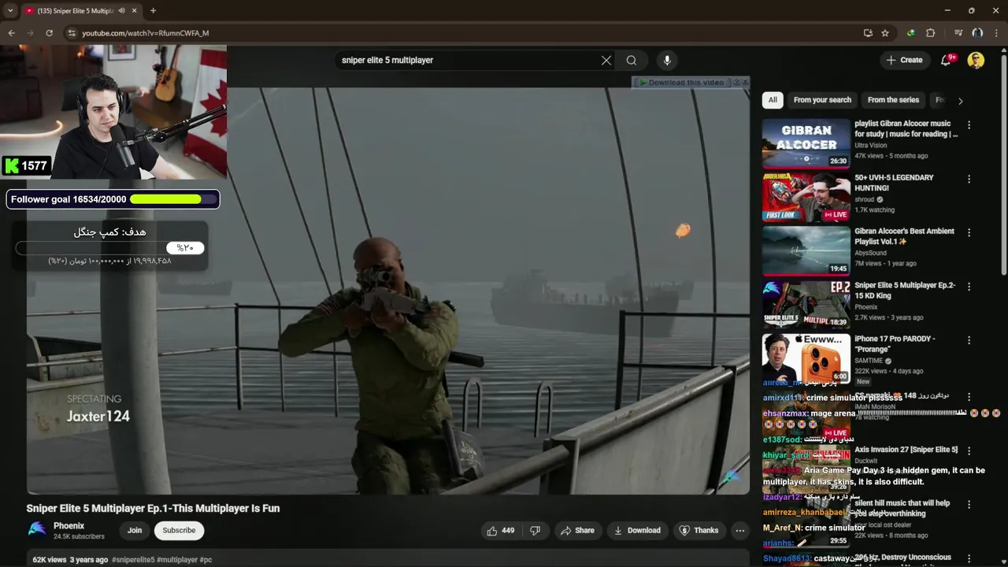This screenshot has width=1008, height=567.
Task: Show more filter chips with right arrow
Action: pos(960,101)
